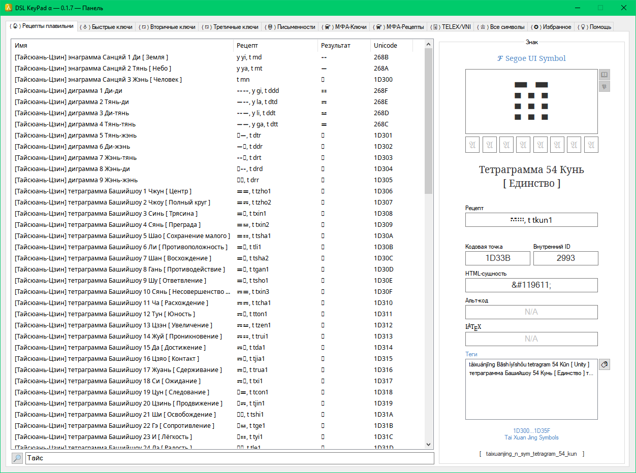
Task: Click the first alternate glyph box under preview
Action: tap(472, 145)
